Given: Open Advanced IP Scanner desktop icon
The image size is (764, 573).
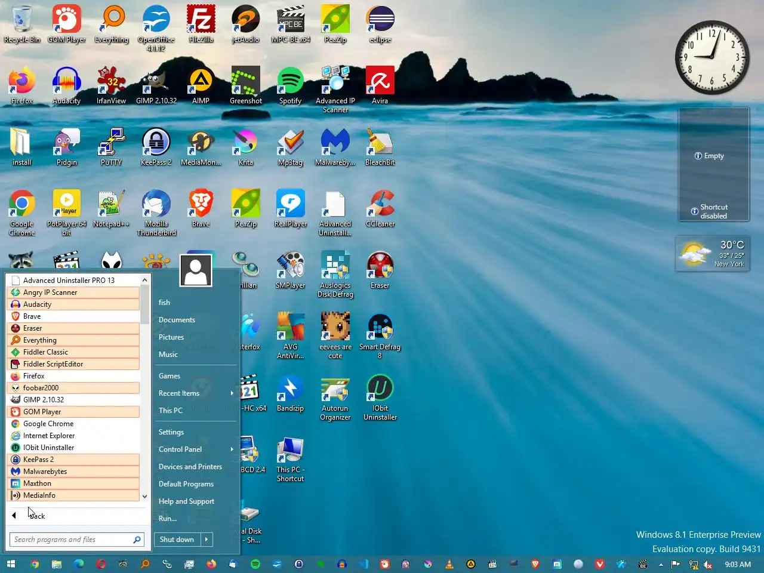Looking at the screenshot, I should point(335,90).
